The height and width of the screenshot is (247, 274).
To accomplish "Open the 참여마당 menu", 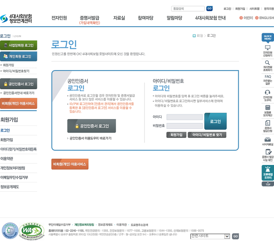I will point(146,18).
